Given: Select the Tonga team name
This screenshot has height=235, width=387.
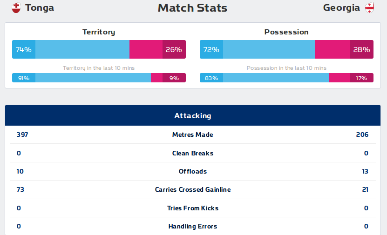Looking at the screenshot, I should pos(40,8).
